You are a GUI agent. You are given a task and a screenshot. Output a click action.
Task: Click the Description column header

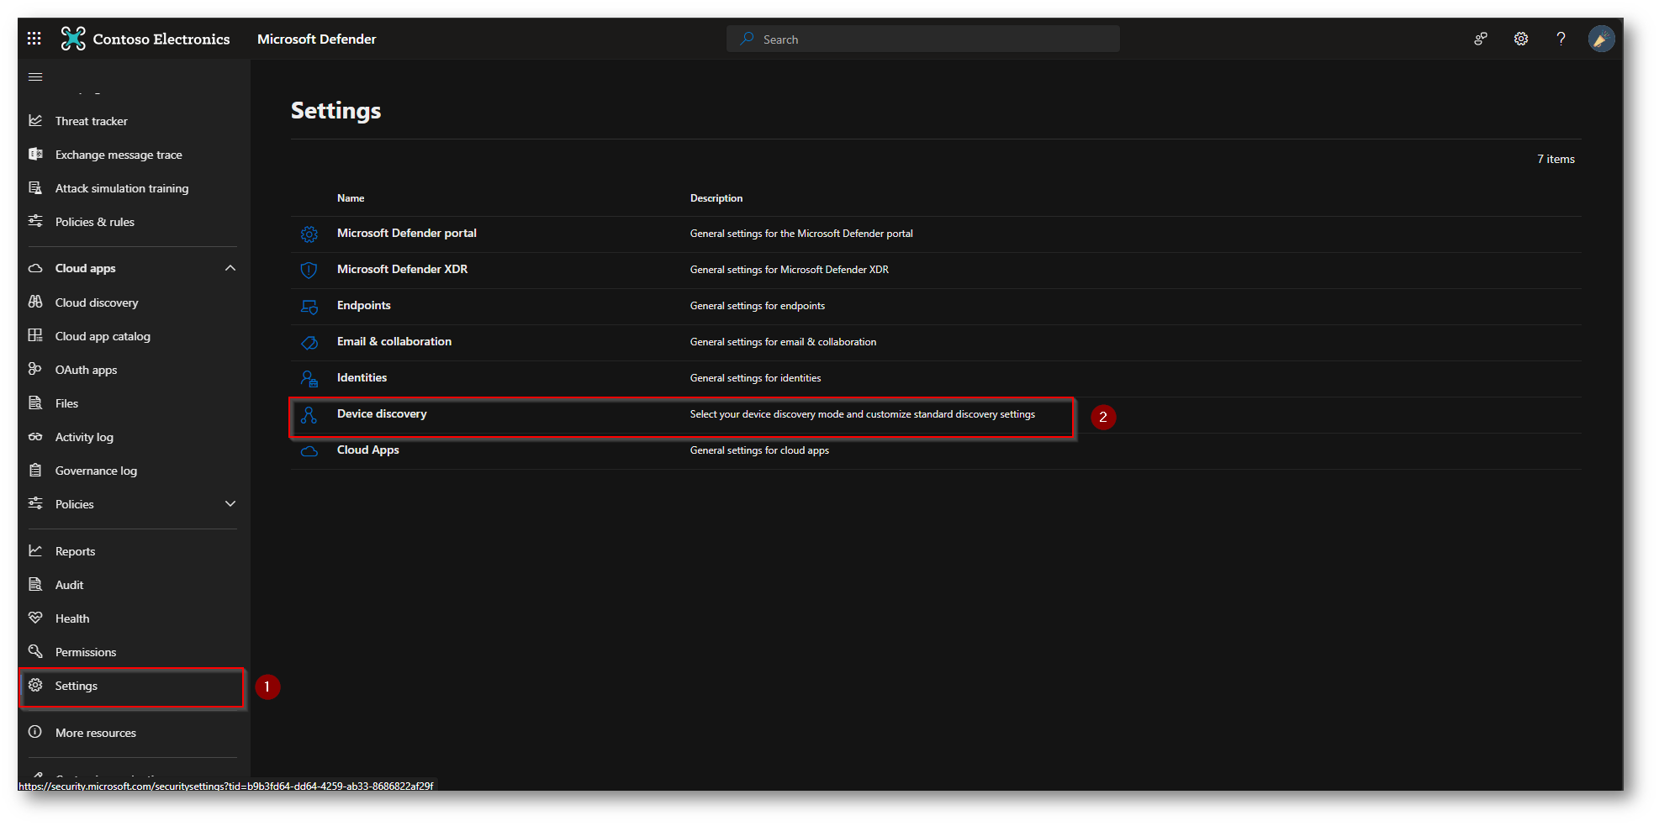coord(716,198)
